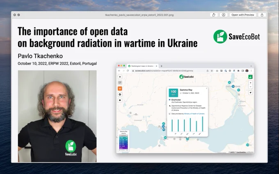Select the fire layer button on map sidebar

(x=120, y=94)
